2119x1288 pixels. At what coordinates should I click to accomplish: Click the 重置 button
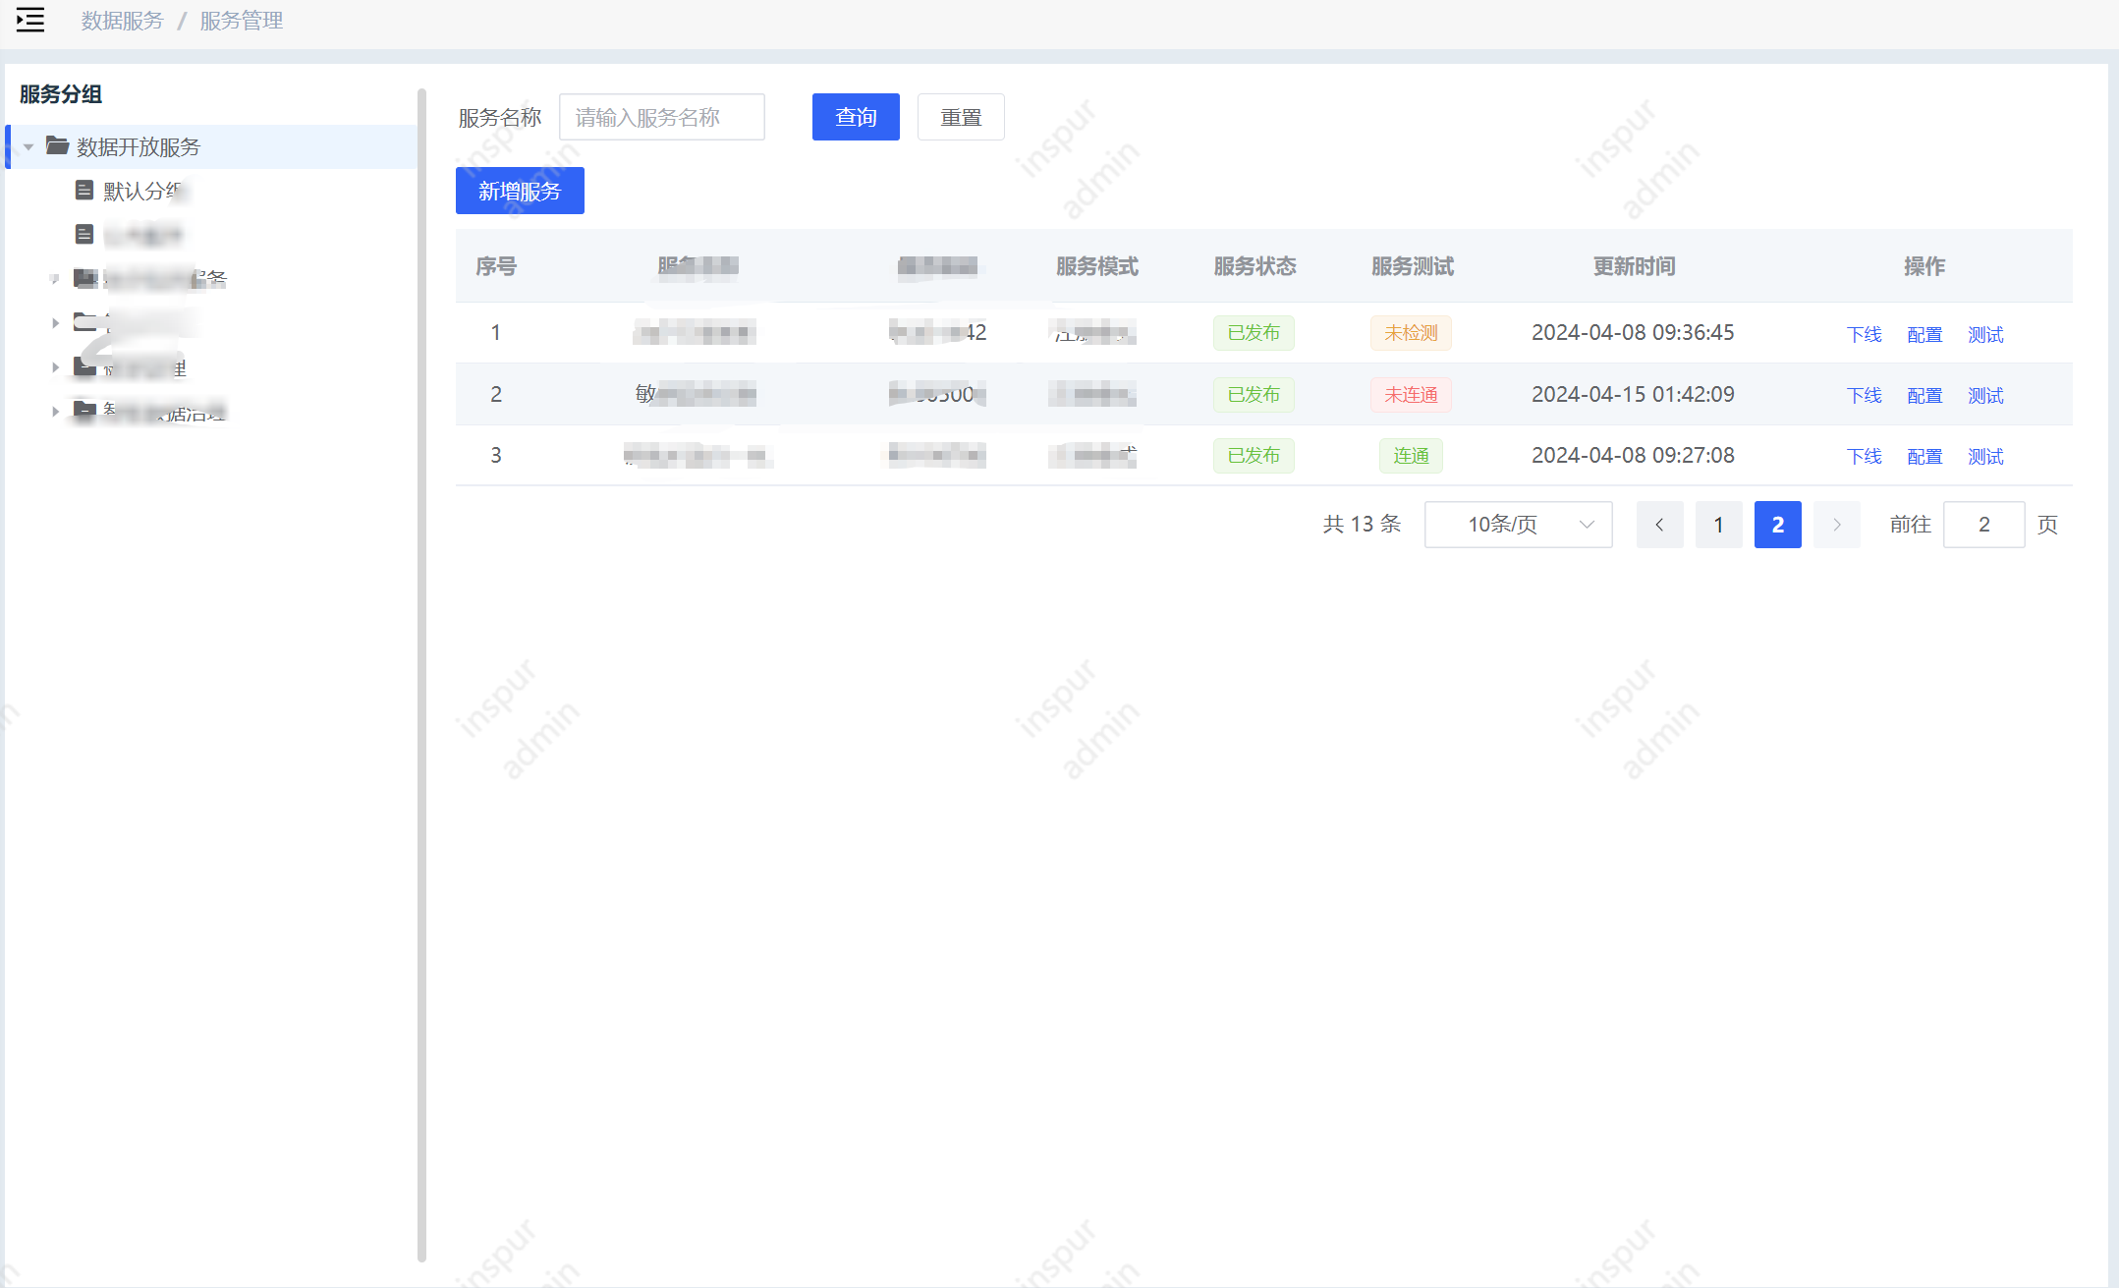[961, 117]
